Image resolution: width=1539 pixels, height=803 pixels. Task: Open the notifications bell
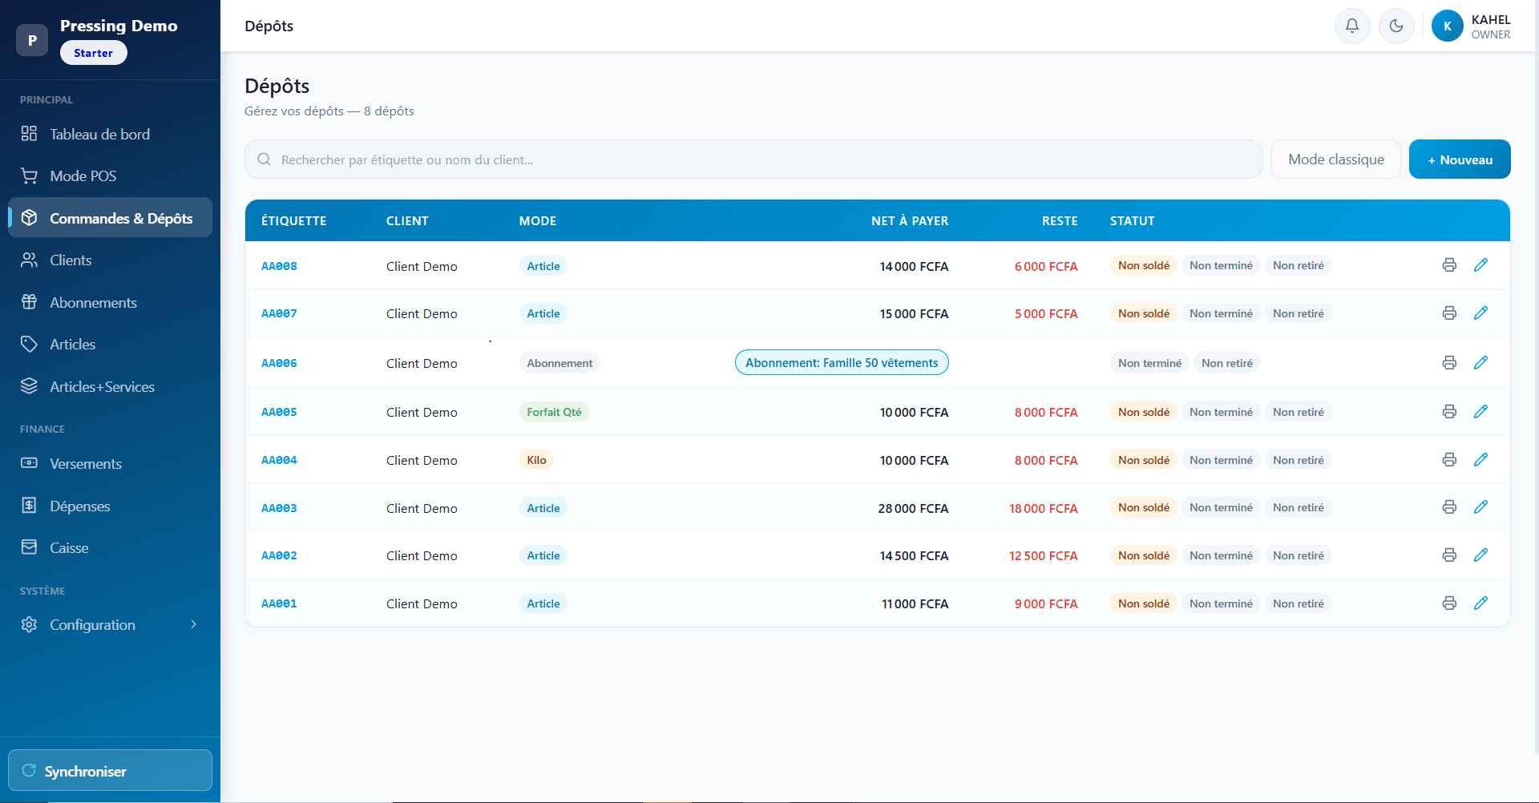[x=1352, y=26]
